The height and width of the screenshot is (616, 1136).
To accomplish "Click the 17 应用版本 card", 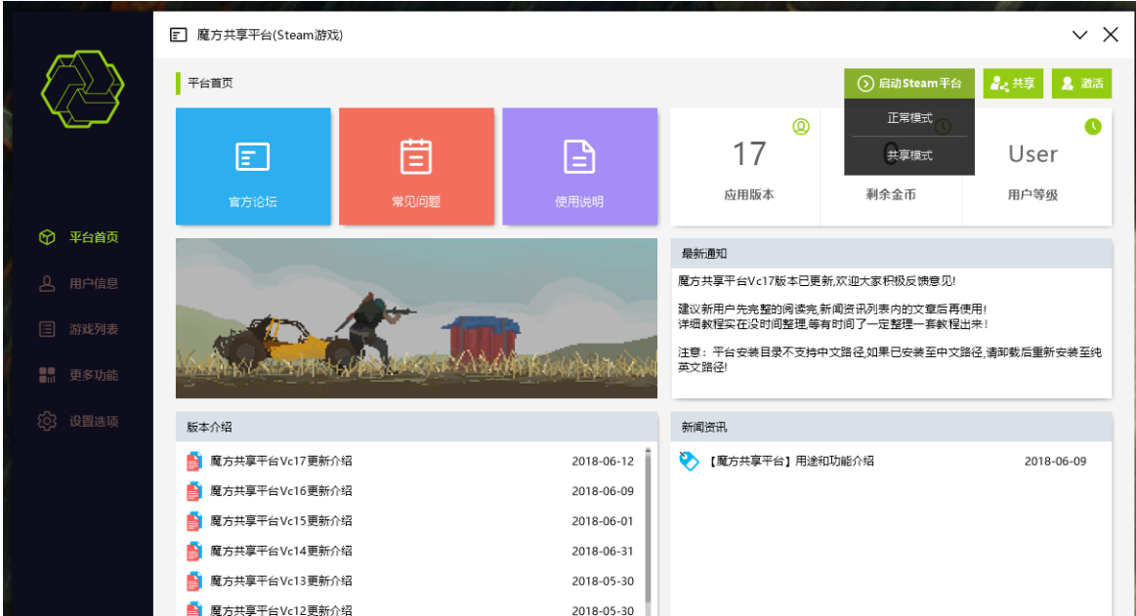I will [x=746, y=167].
